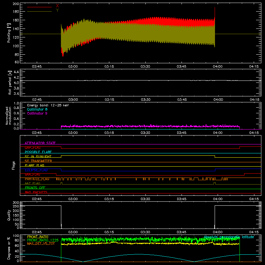
Task: Click the PARTICLE_FLAG label
Action: tap(37, 179)
